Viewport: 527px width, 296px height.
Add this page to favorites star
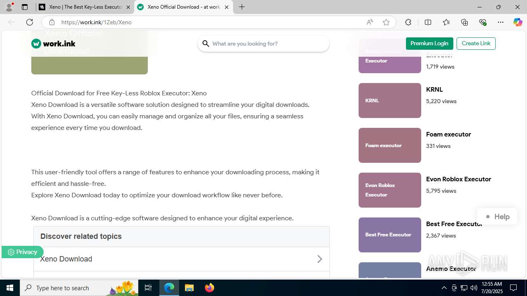tap(386, 22)
